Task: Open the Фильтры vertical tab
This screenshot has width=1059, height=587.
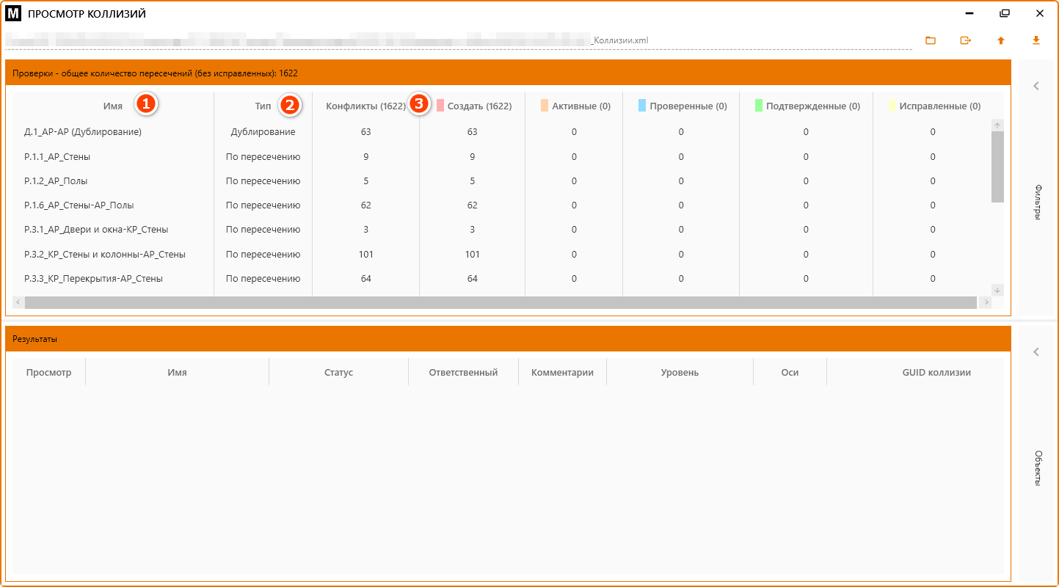Action: tap(1037, 202)
